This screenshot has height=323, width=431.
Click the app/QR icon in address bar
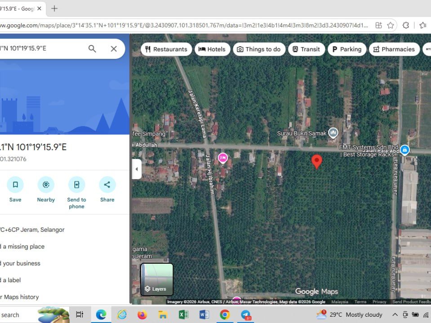pyautogui.click(x=378, y=26)
